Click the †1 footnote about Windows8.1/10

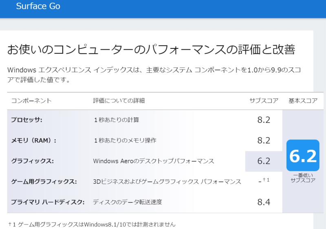[x=92, y=224]
